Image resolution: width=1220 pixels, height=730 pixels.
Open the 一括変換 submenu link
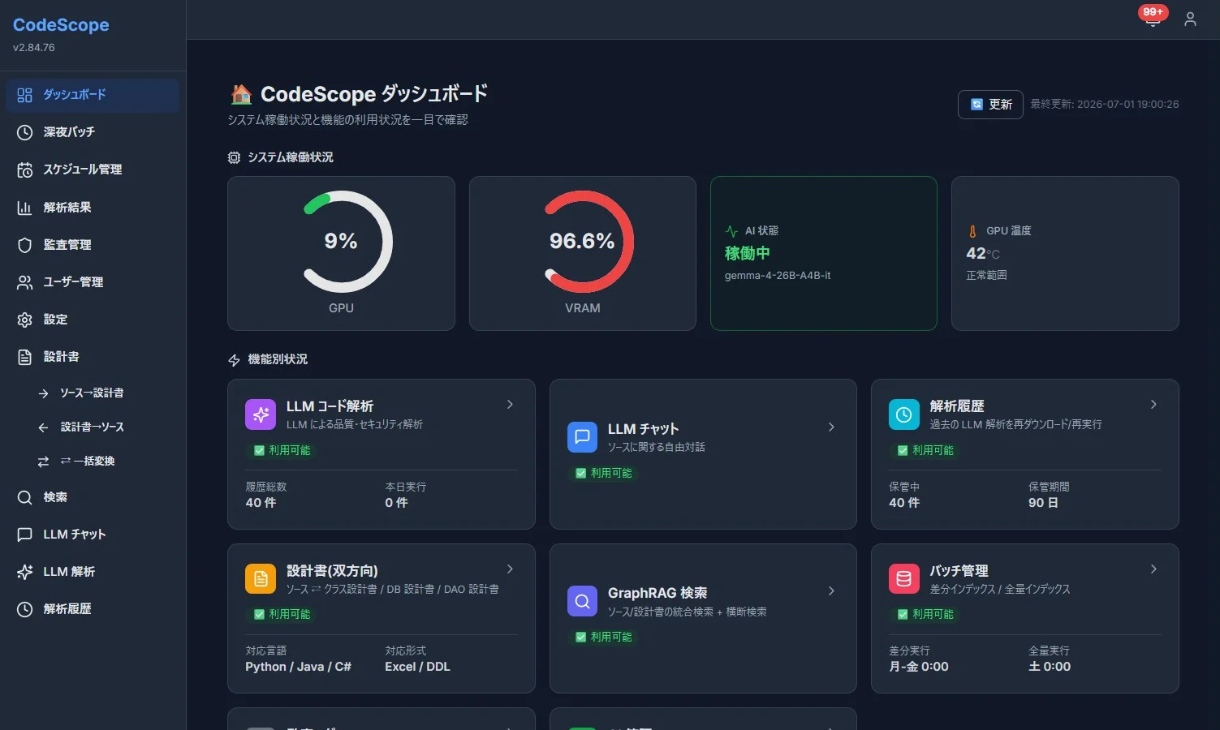tap(93, 462)
